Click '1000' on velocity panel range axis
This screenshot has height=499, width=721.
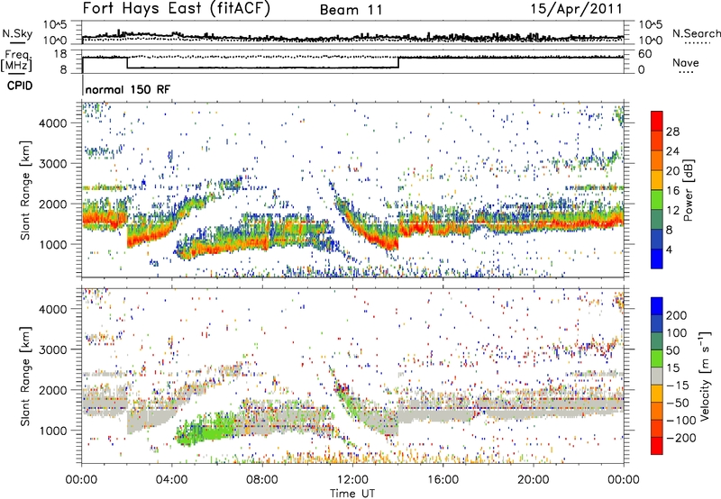[53, 431]
